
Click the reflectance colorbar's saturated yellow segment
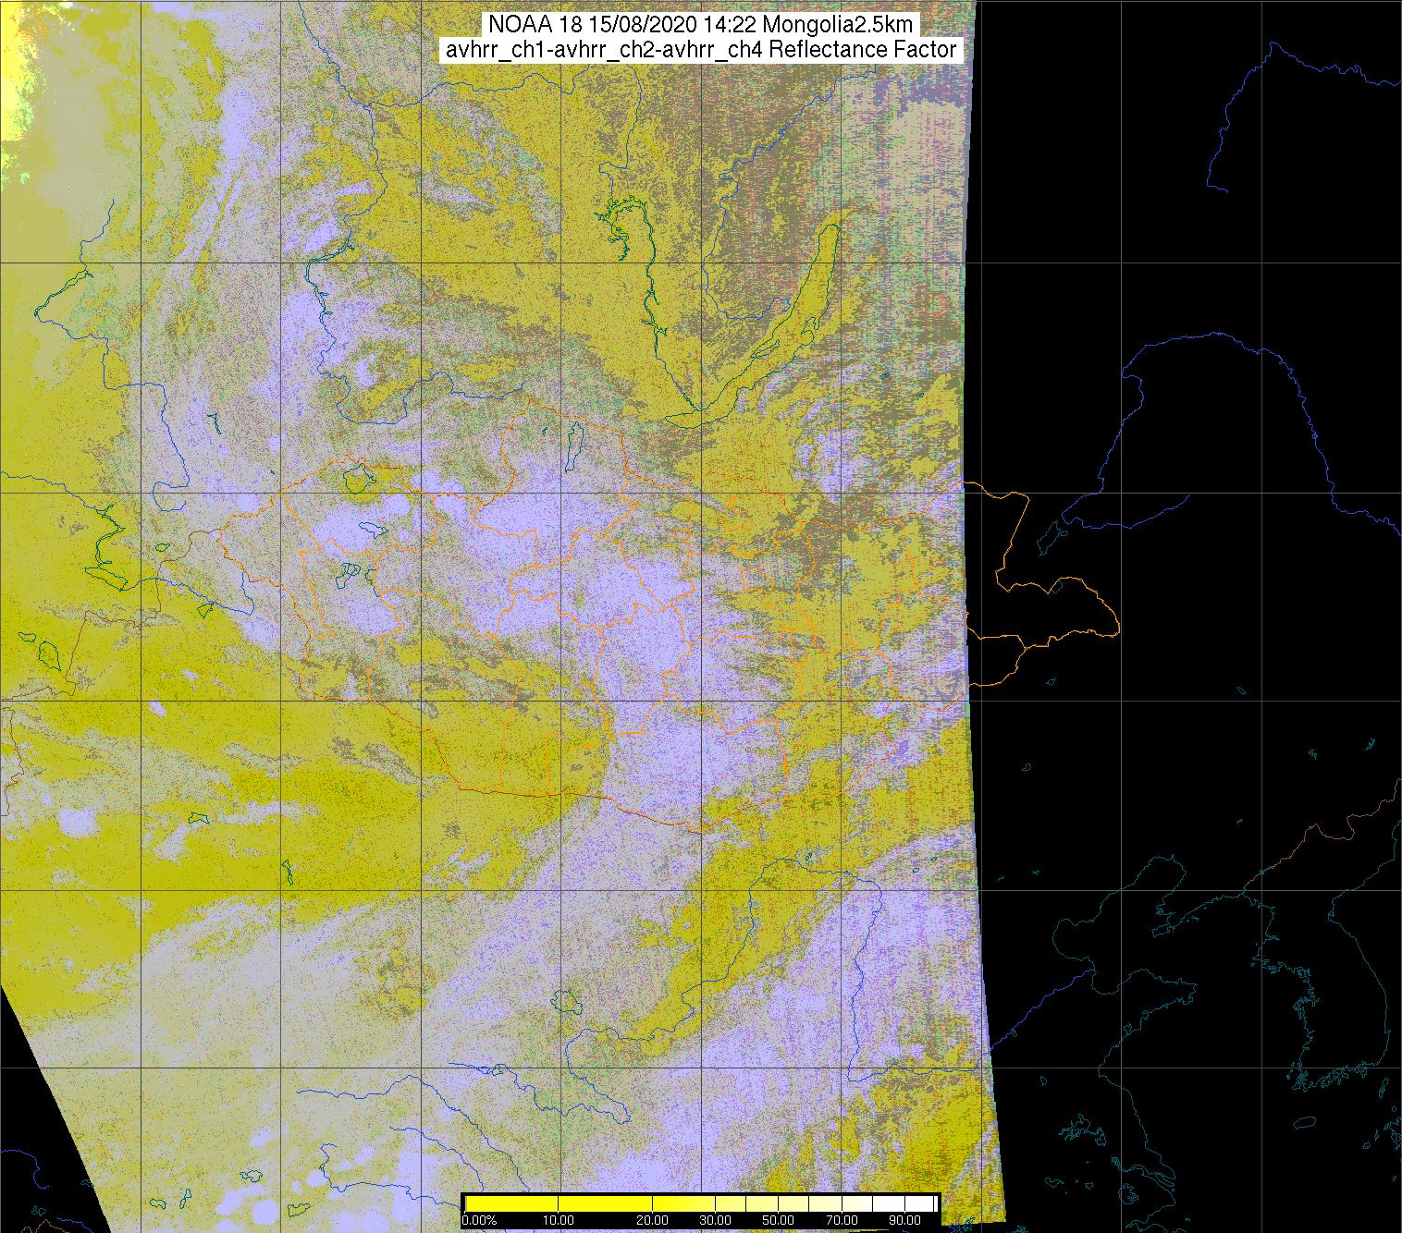coord(558,1203)
